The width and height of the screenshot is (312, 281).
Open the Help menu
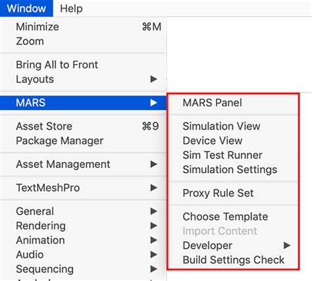click(71, 9)
